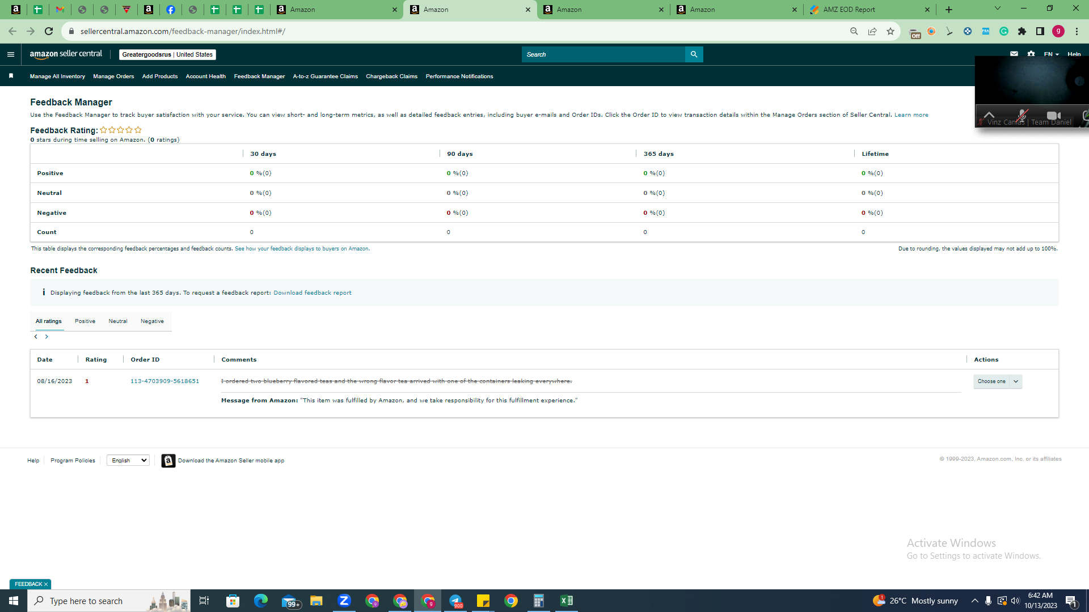1089x612 pixels.
Task: Open File Explorer from the taskbar
Action: pos(316,601)
